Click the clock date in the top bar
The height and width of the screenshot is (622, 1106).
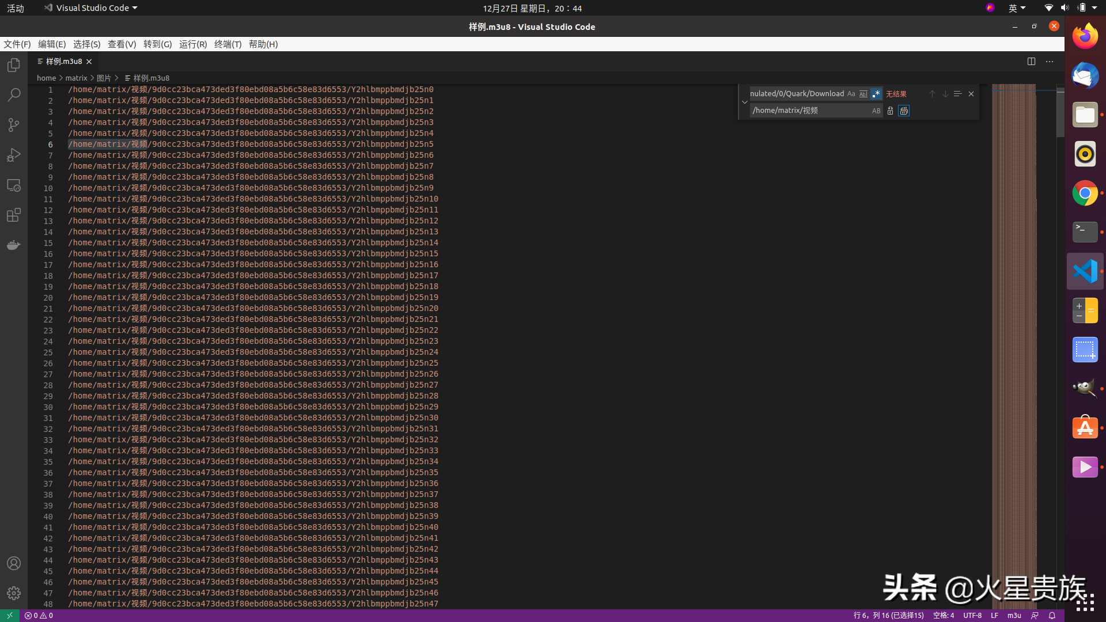[x=532, y=8]
